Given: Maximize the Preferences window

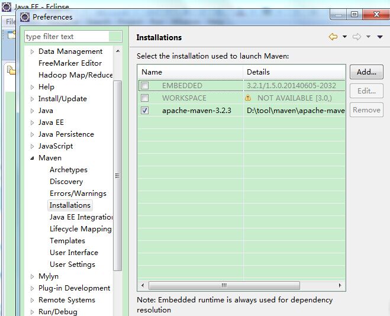Looking at the screenshot, I should click(354, 14).
